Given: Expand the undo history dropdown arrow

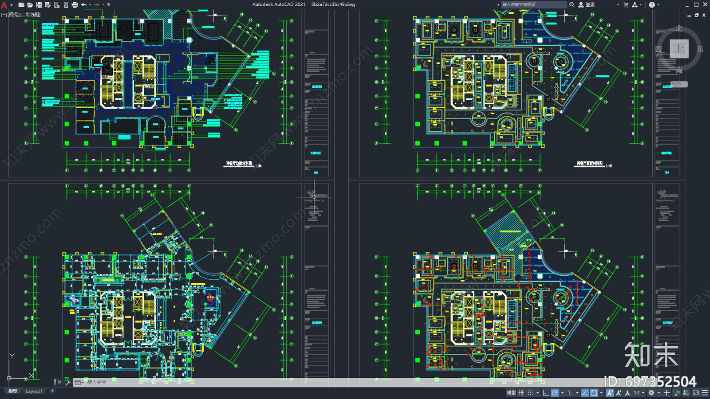Looking at the screenshot, I should click(90, 5).
